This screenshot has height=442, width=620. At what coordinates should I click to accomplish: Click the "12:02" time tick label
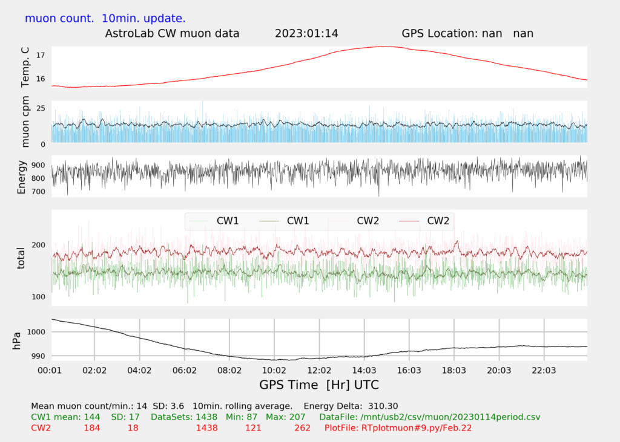pyautogui.click(x=319, y=371)
